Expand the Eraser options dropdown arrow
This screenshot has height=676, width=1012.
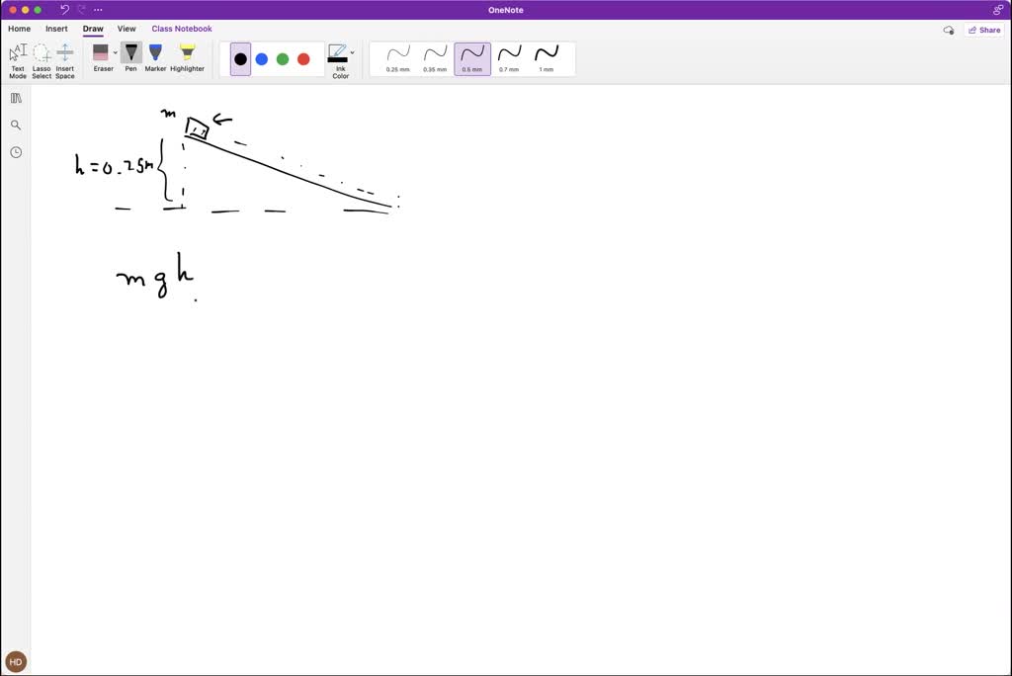point(116,53)
